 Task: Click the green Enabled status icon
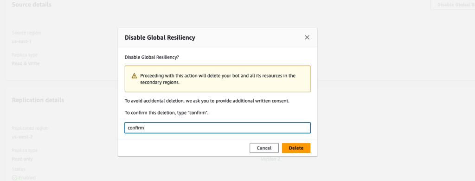click(14, 178)
